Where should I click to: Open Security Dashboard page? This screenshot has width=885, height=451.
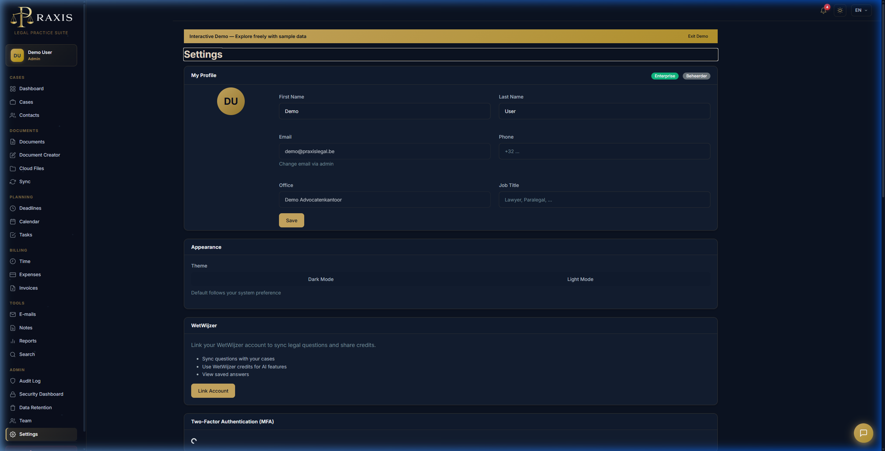[x=41, y=394]
